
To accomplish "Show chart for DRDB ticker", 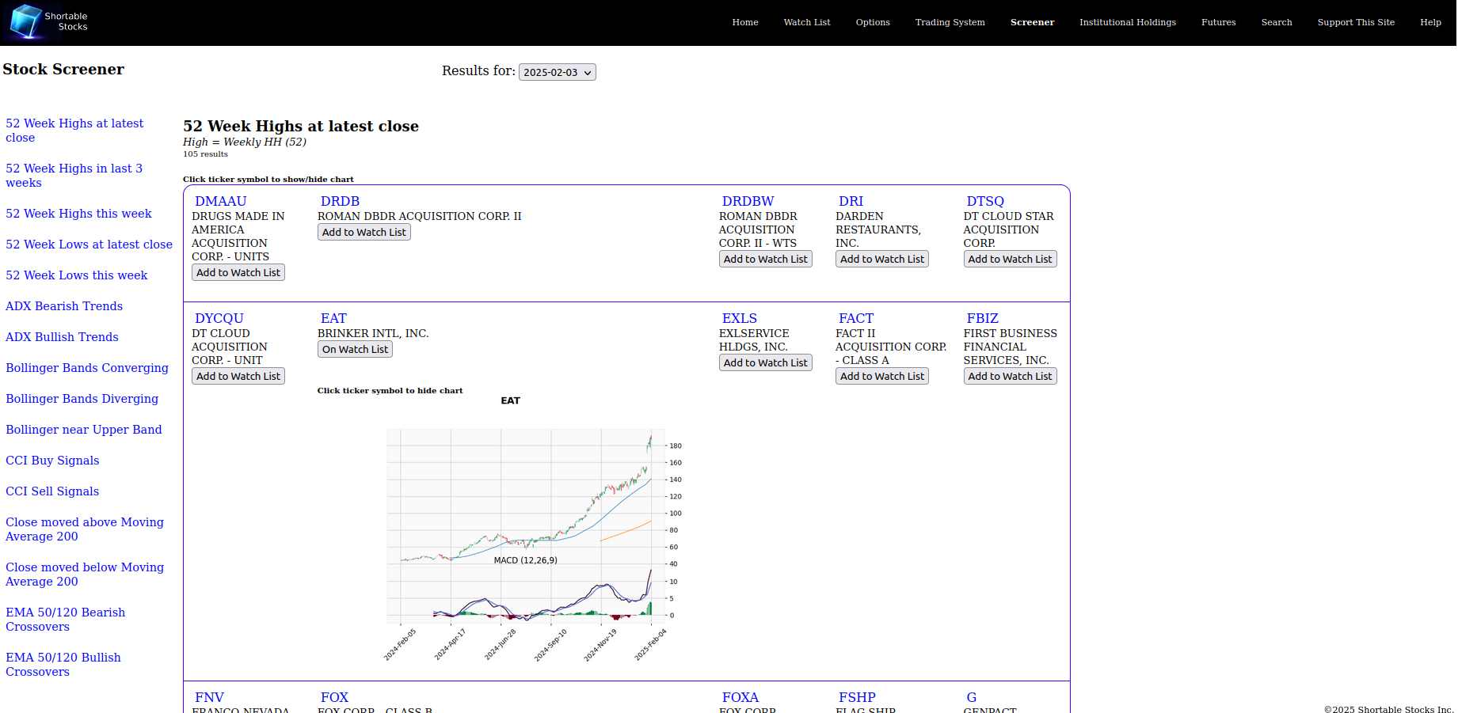I will click(340, 201).
